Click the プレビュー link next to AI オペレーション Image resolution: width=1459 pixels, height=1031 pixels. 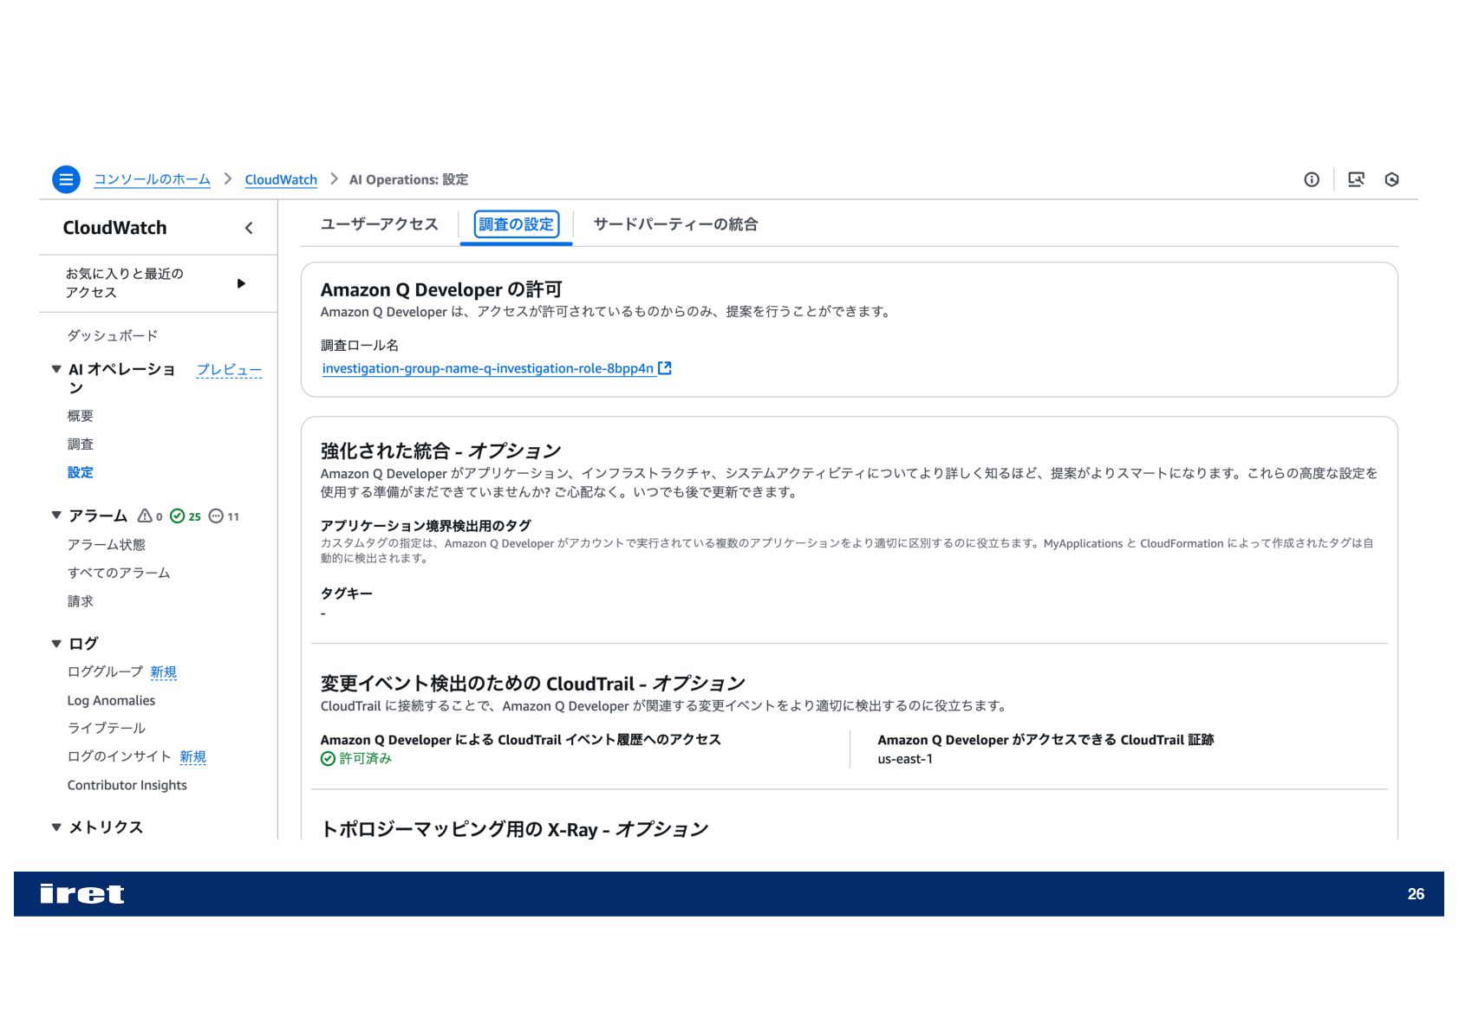(229, 370)
